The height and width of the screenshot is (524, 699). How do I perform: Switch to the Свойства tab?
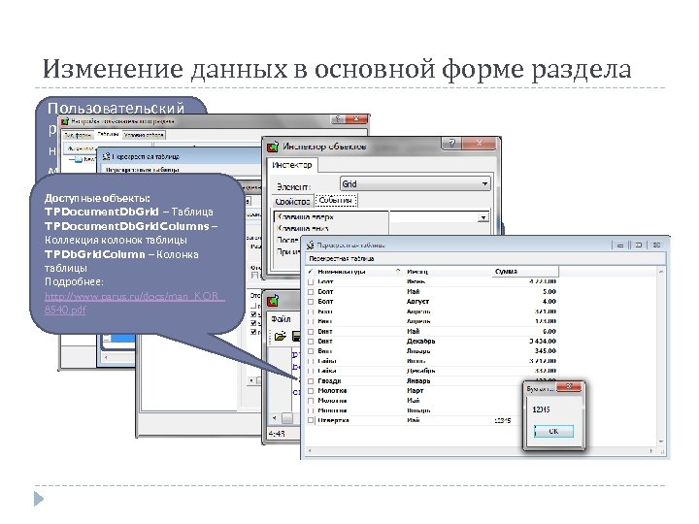point(292,202)
